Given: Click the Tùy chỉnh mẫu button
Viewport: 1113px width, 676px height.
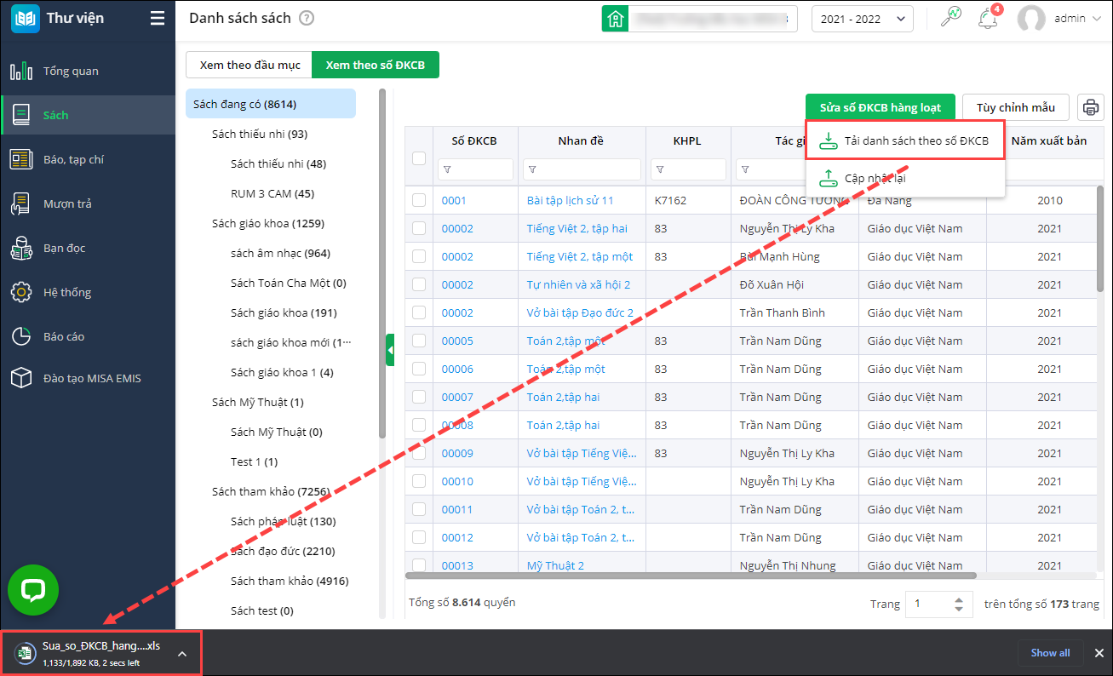Looking at the screenshot, I should pos(1016,107).
